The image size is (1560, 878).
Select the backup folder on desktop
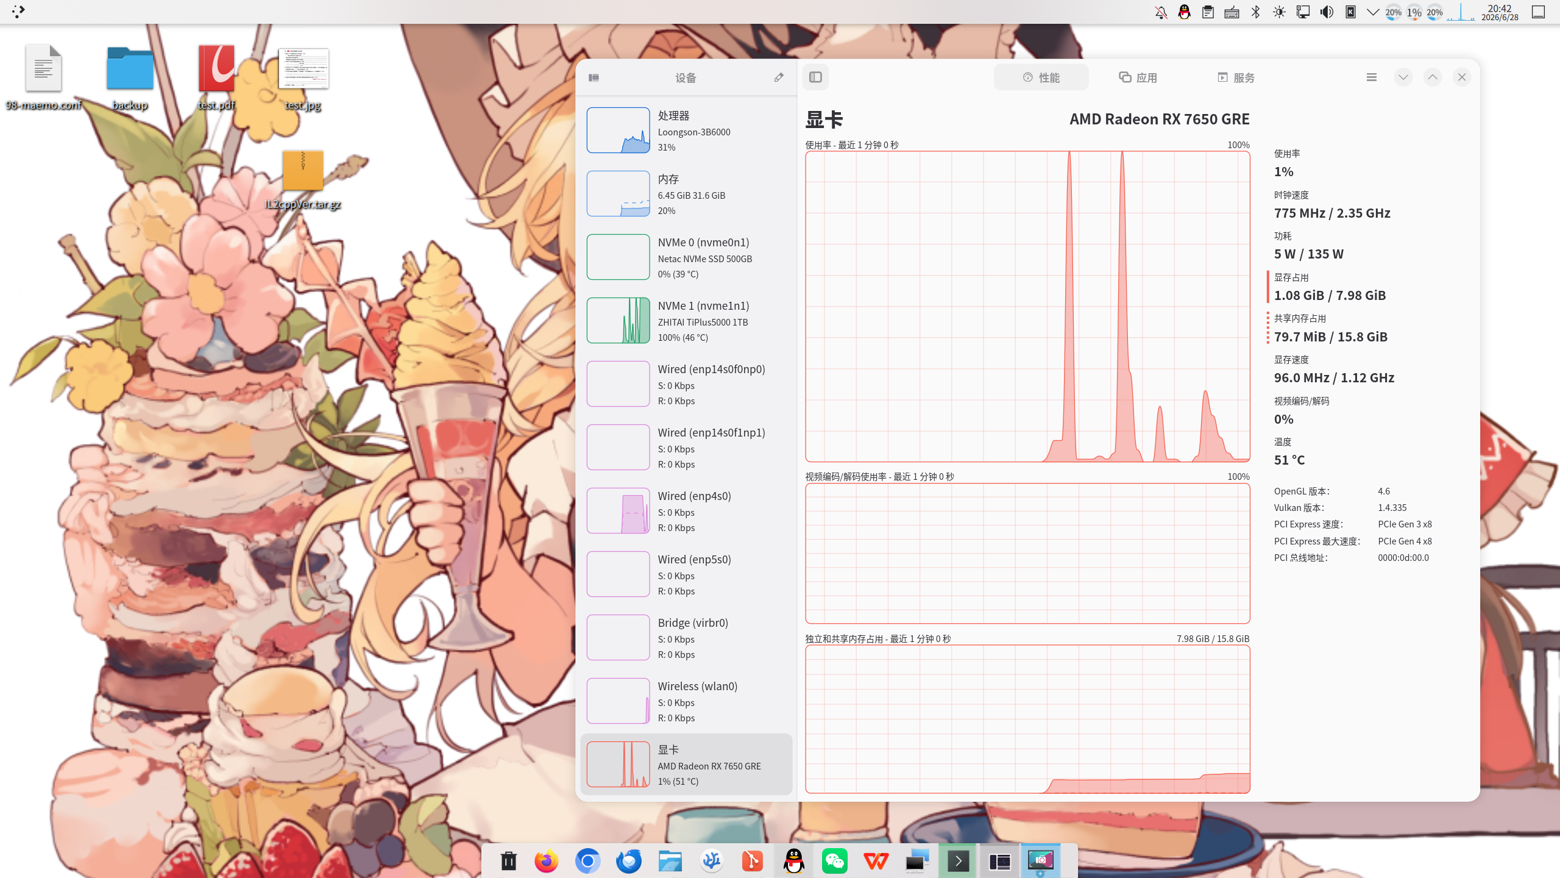(130, 78)
